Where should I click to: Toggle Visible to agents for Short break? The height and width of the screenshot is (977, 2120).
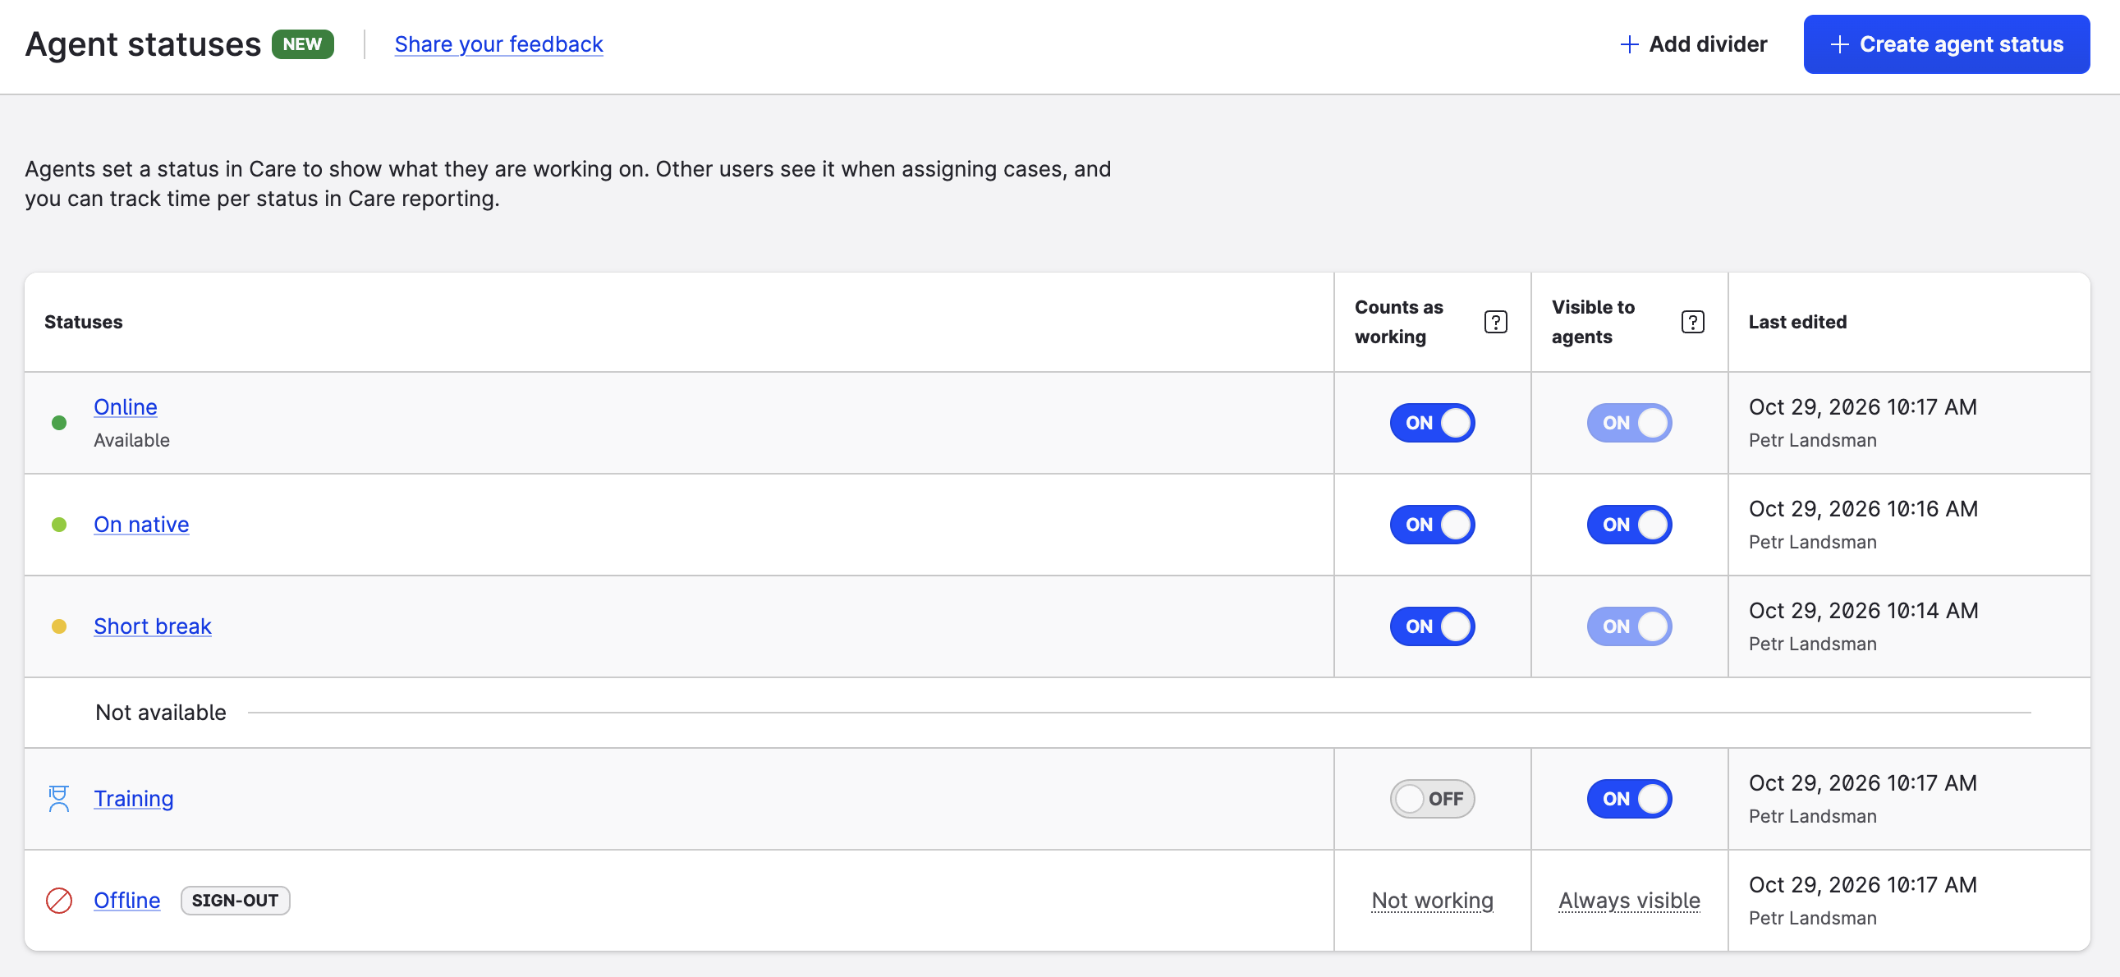tap(1629, 626)
